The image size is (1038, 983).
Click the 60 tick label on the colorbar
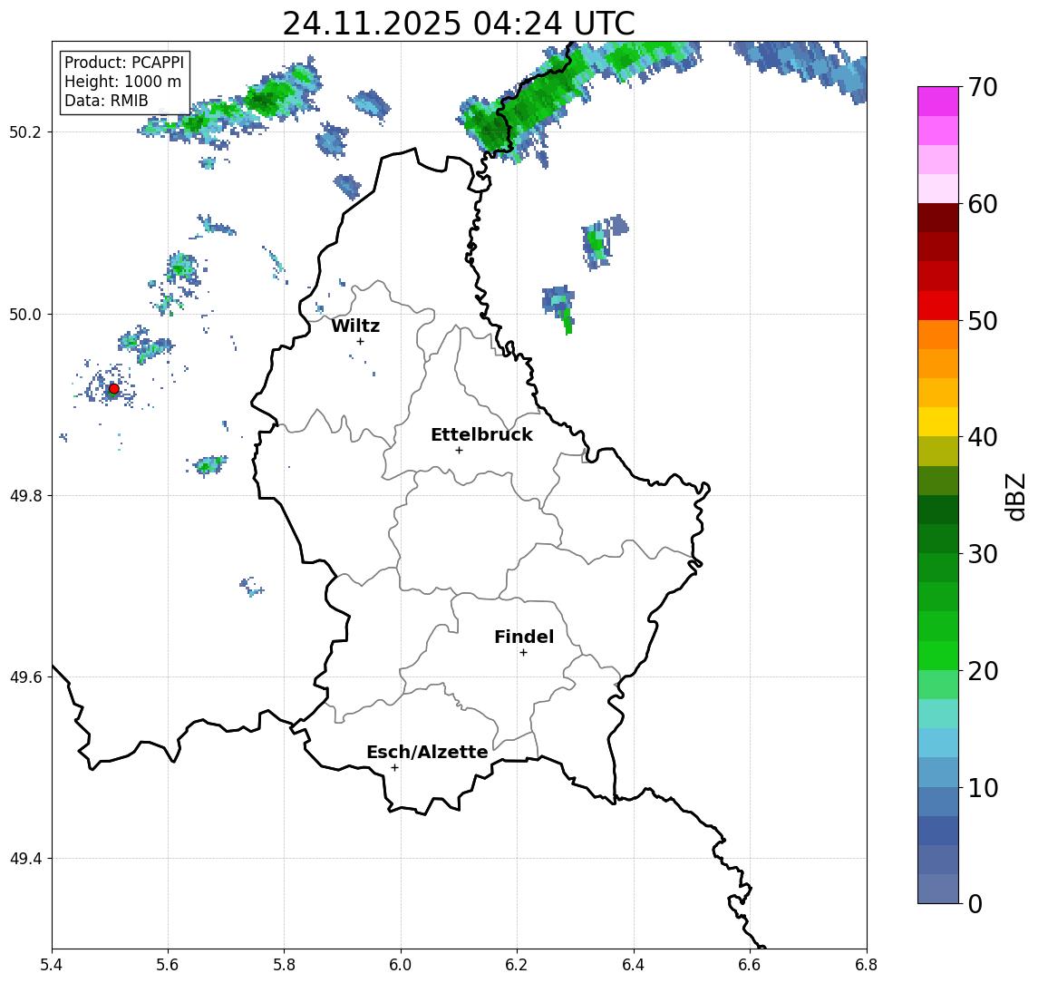[983, 204]
